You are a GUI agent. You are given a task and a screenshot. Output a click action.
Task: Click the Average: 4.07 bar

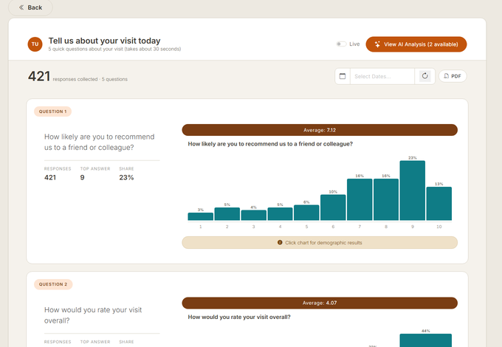coord(320,303)
